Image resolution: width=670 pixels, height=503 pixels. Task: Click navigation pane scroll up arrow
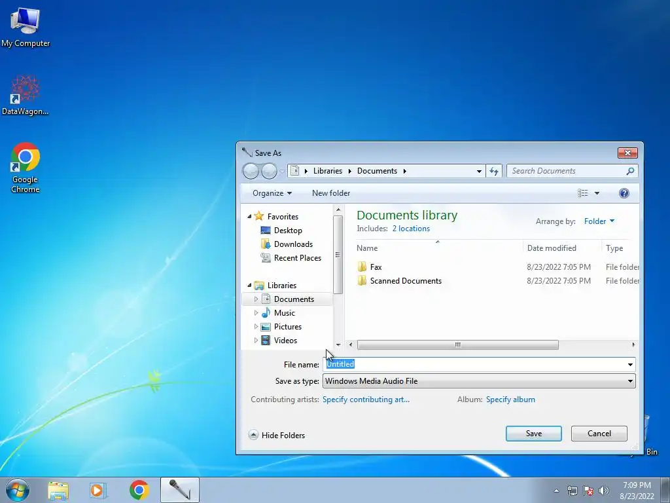pos(338,210)
